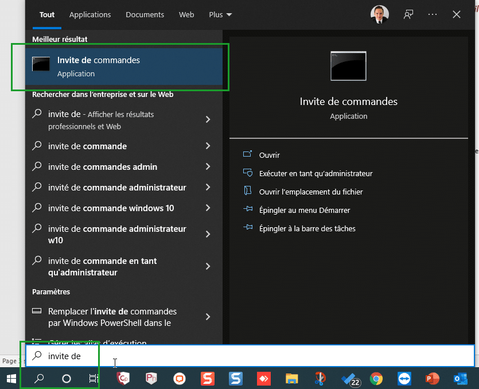Viewport: 479px width, 389px height.
Task: Open the scissors snipping app in taskbar
Action: tap(320, 379)
